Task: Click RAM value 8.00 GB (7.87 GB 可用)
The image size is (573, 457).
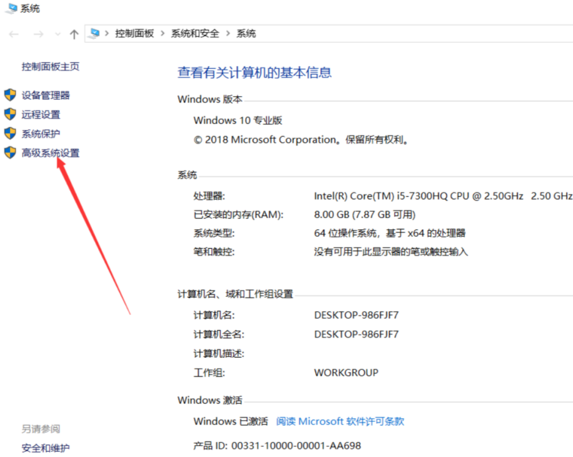Action: [x=365, y=214]
